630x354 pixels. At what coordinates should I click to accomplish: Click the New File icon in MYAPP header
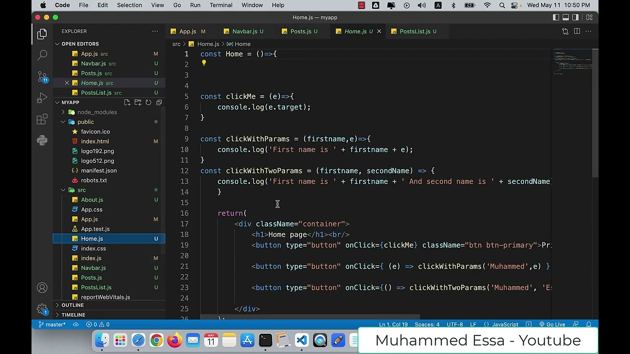(127, 102)
